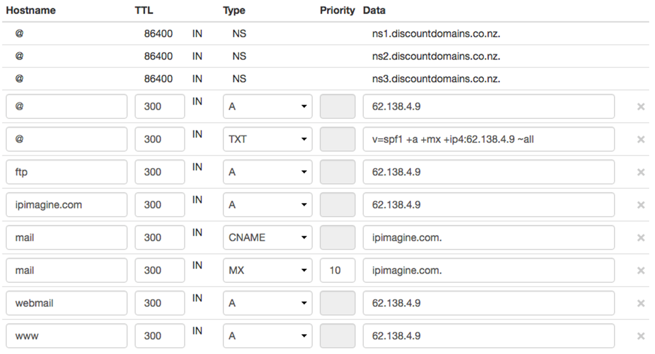655x354 pixels.
Task: Edit the webmail hostname field
Action: tap(66, 303)
